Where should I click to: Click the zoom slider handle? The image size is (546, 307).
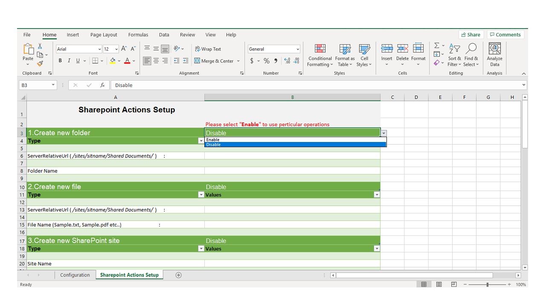click(487, 284)
